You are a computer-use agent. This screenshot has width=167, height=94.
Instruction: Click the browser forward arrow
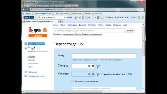27,9
